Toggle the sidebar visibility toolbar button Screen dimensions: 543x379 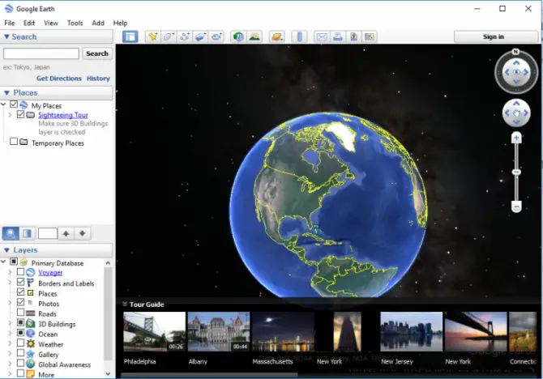130,36
